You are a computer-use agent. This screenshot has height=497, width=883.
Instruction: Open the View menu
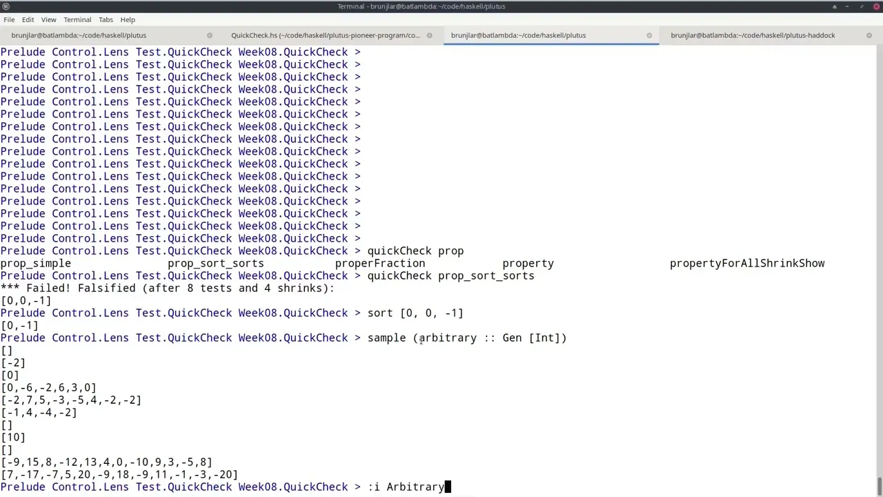pyautogui.click(x=48, y=19)
